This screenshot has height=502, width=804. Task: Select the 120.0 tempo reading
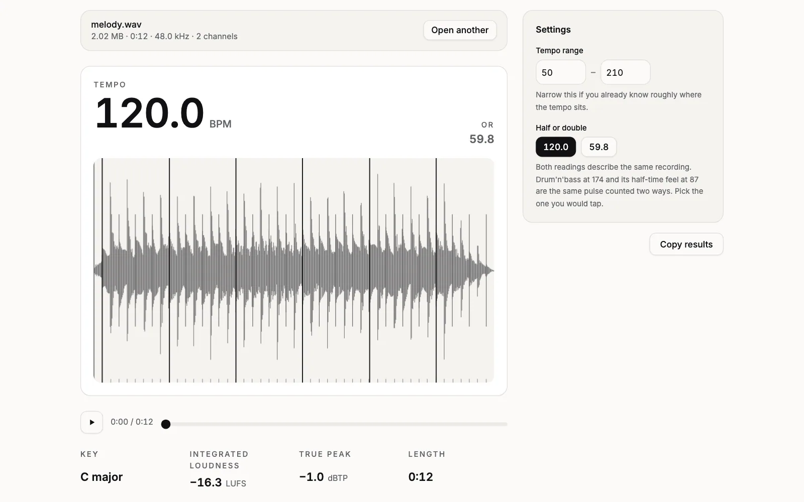(556, 147)
